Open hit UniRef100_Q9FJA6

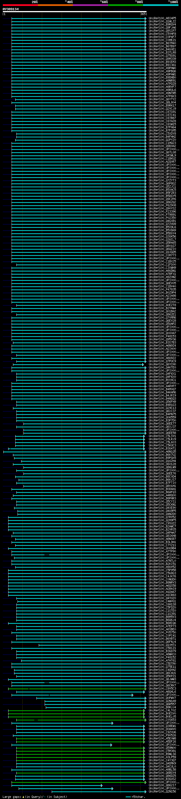(x=162, y=27)
